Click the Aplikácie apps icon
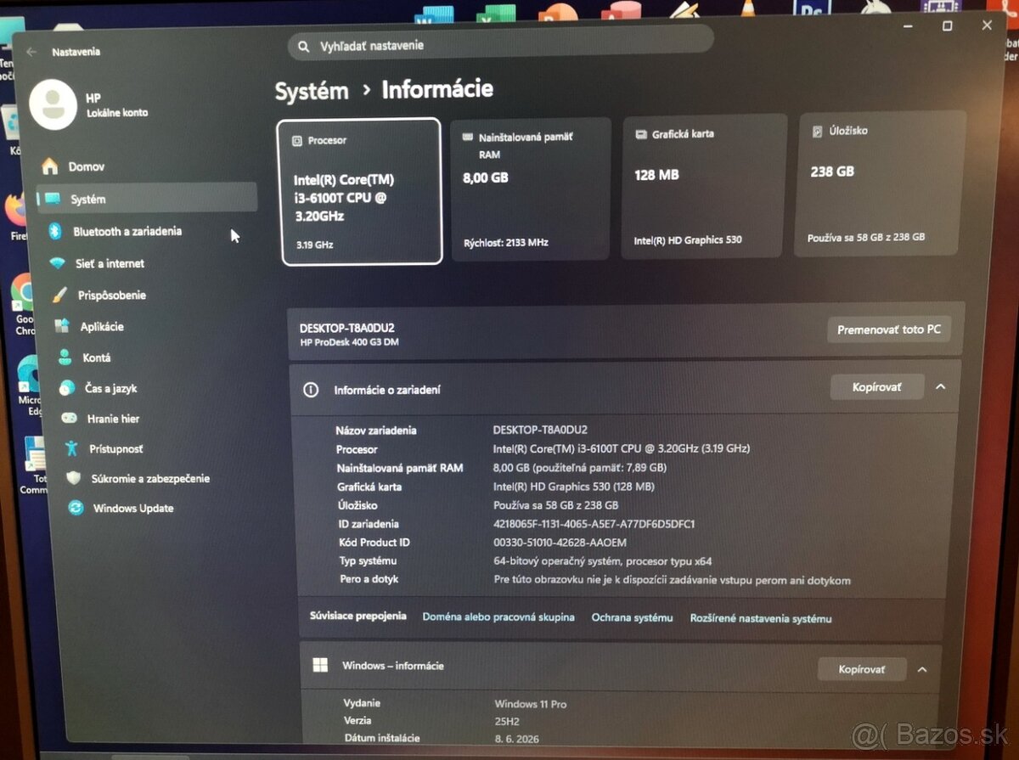The height and width of the screenshot is (760, 1019). coord(62,326)
